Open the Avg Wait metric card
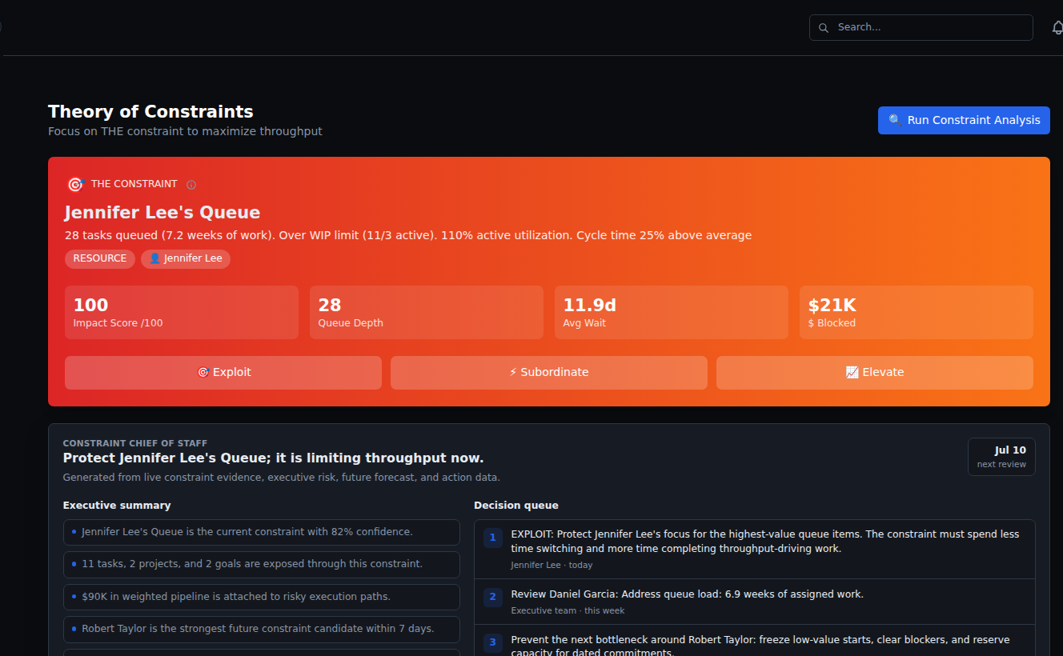 672,312
